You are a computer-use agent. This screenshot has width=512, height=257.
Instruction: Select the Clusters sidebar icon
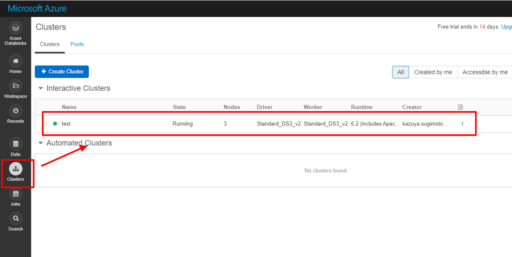(16, 169)
